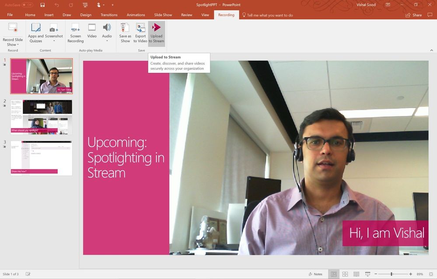Image resolution: width=437 pixels, height=279 pixels.
Task: Toggle the Notes pane
Action: (x=315, y=274)
